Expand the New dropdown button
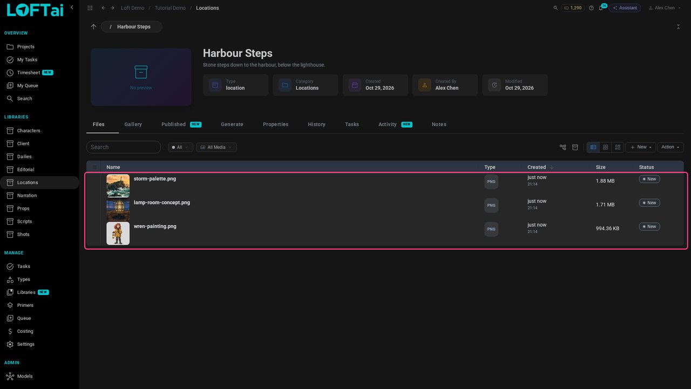 point(641,147)
